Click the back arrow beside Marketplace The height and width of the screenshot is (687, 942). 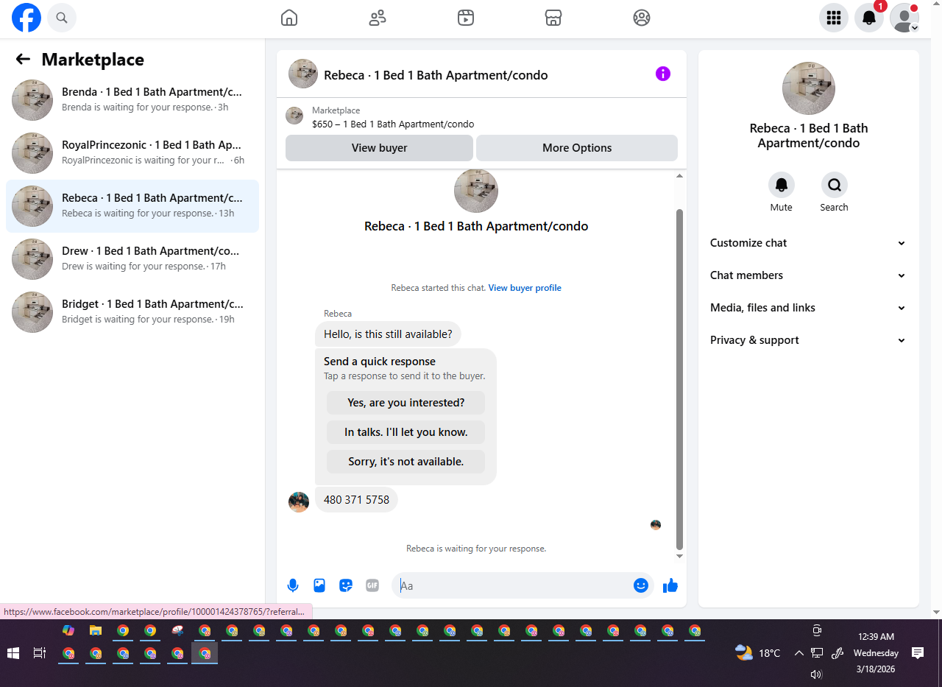click(23, 60)
